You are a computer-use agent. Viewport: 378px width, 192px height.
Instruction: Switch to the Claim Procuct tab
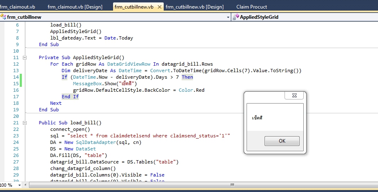(x=252, y=7)
